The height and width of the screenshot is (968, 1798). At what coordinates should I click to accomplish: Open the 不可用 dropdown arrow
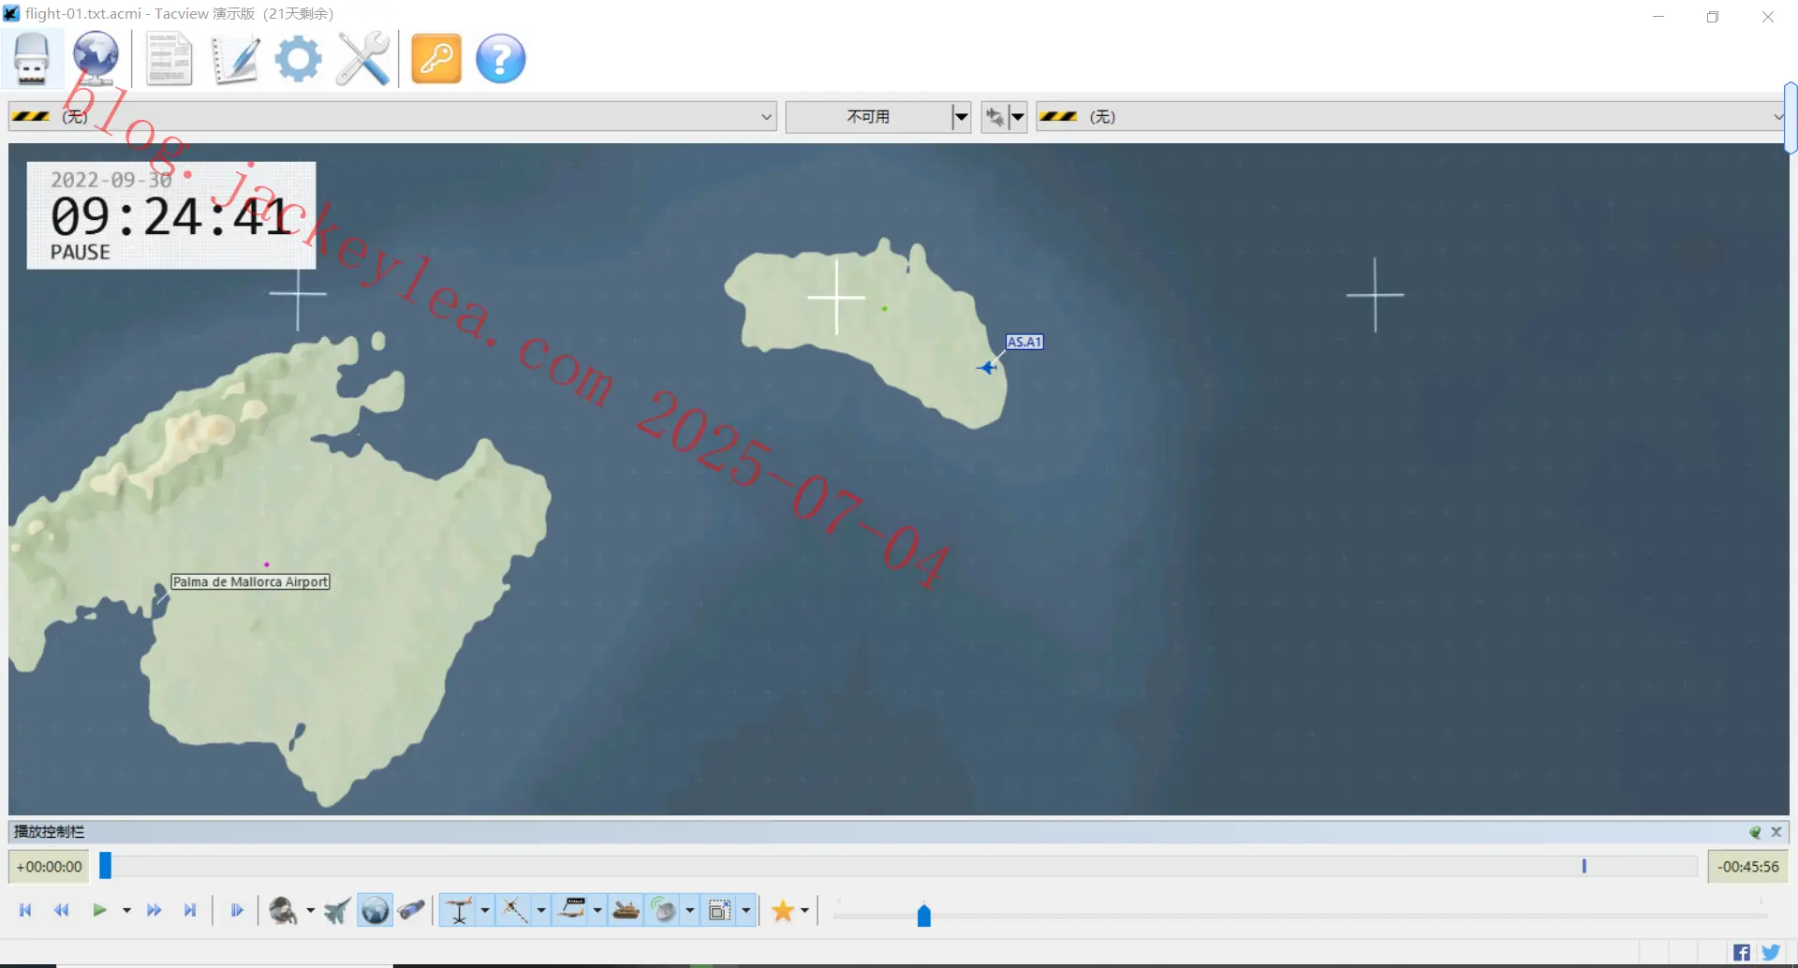click(961, 117)
